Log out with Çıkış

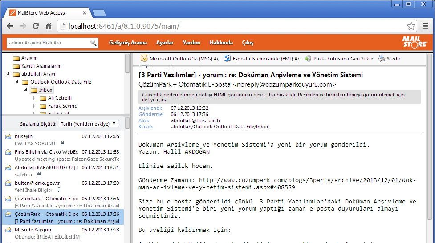(248, 43)
